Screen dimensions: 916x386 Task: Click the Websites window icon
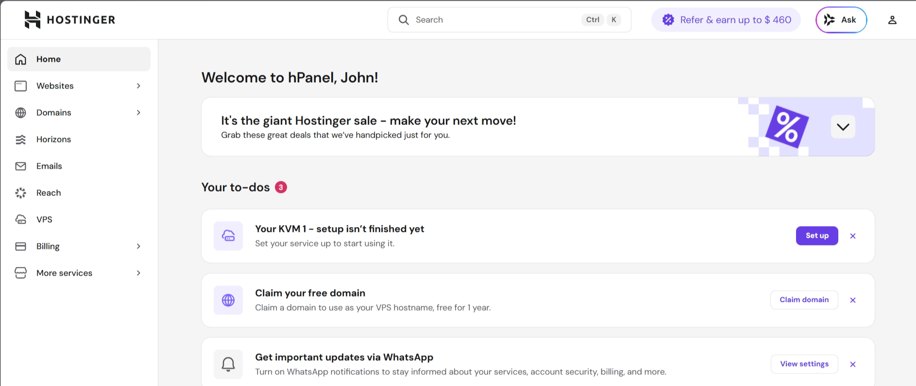[20, 86]
